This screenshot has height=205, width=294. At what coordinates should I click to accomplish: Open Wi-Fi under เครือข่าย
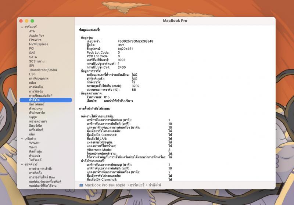33,147
